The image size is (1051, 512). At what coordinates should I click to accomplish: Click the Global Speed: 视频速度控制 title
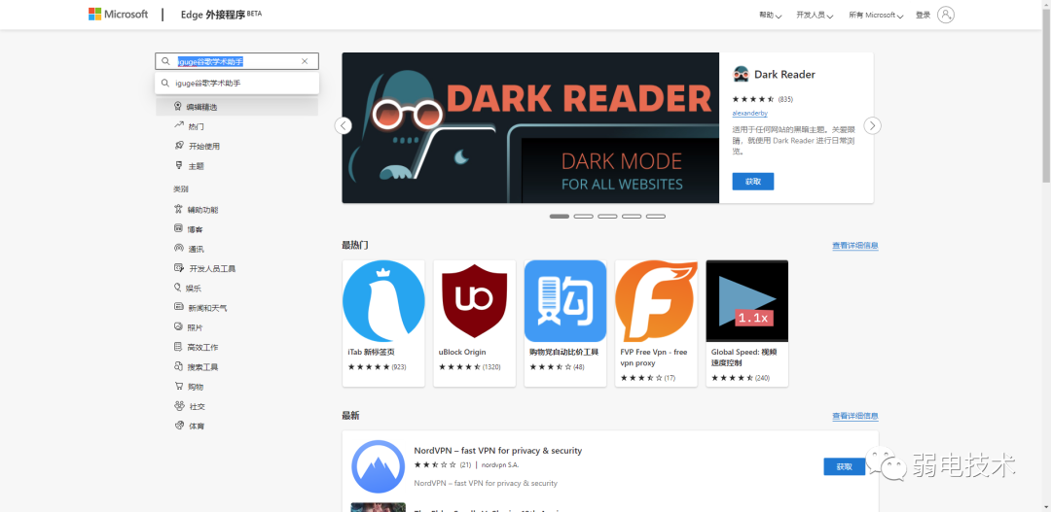tap(744, 358)
